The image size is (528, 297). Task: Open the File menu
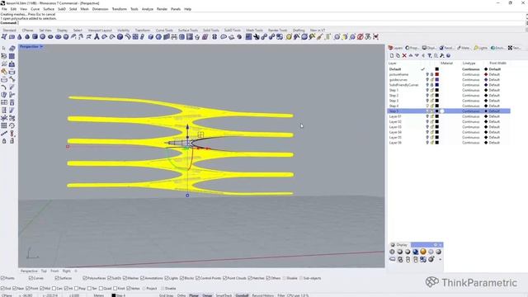pos(4,9)
